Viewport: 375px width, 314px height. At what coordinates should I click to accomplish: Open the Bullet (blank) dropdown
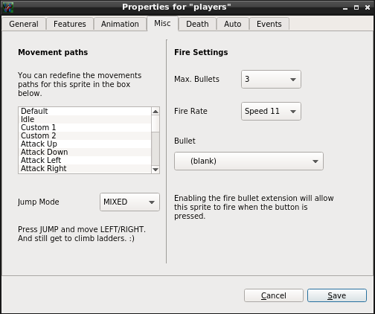(249, 161)
